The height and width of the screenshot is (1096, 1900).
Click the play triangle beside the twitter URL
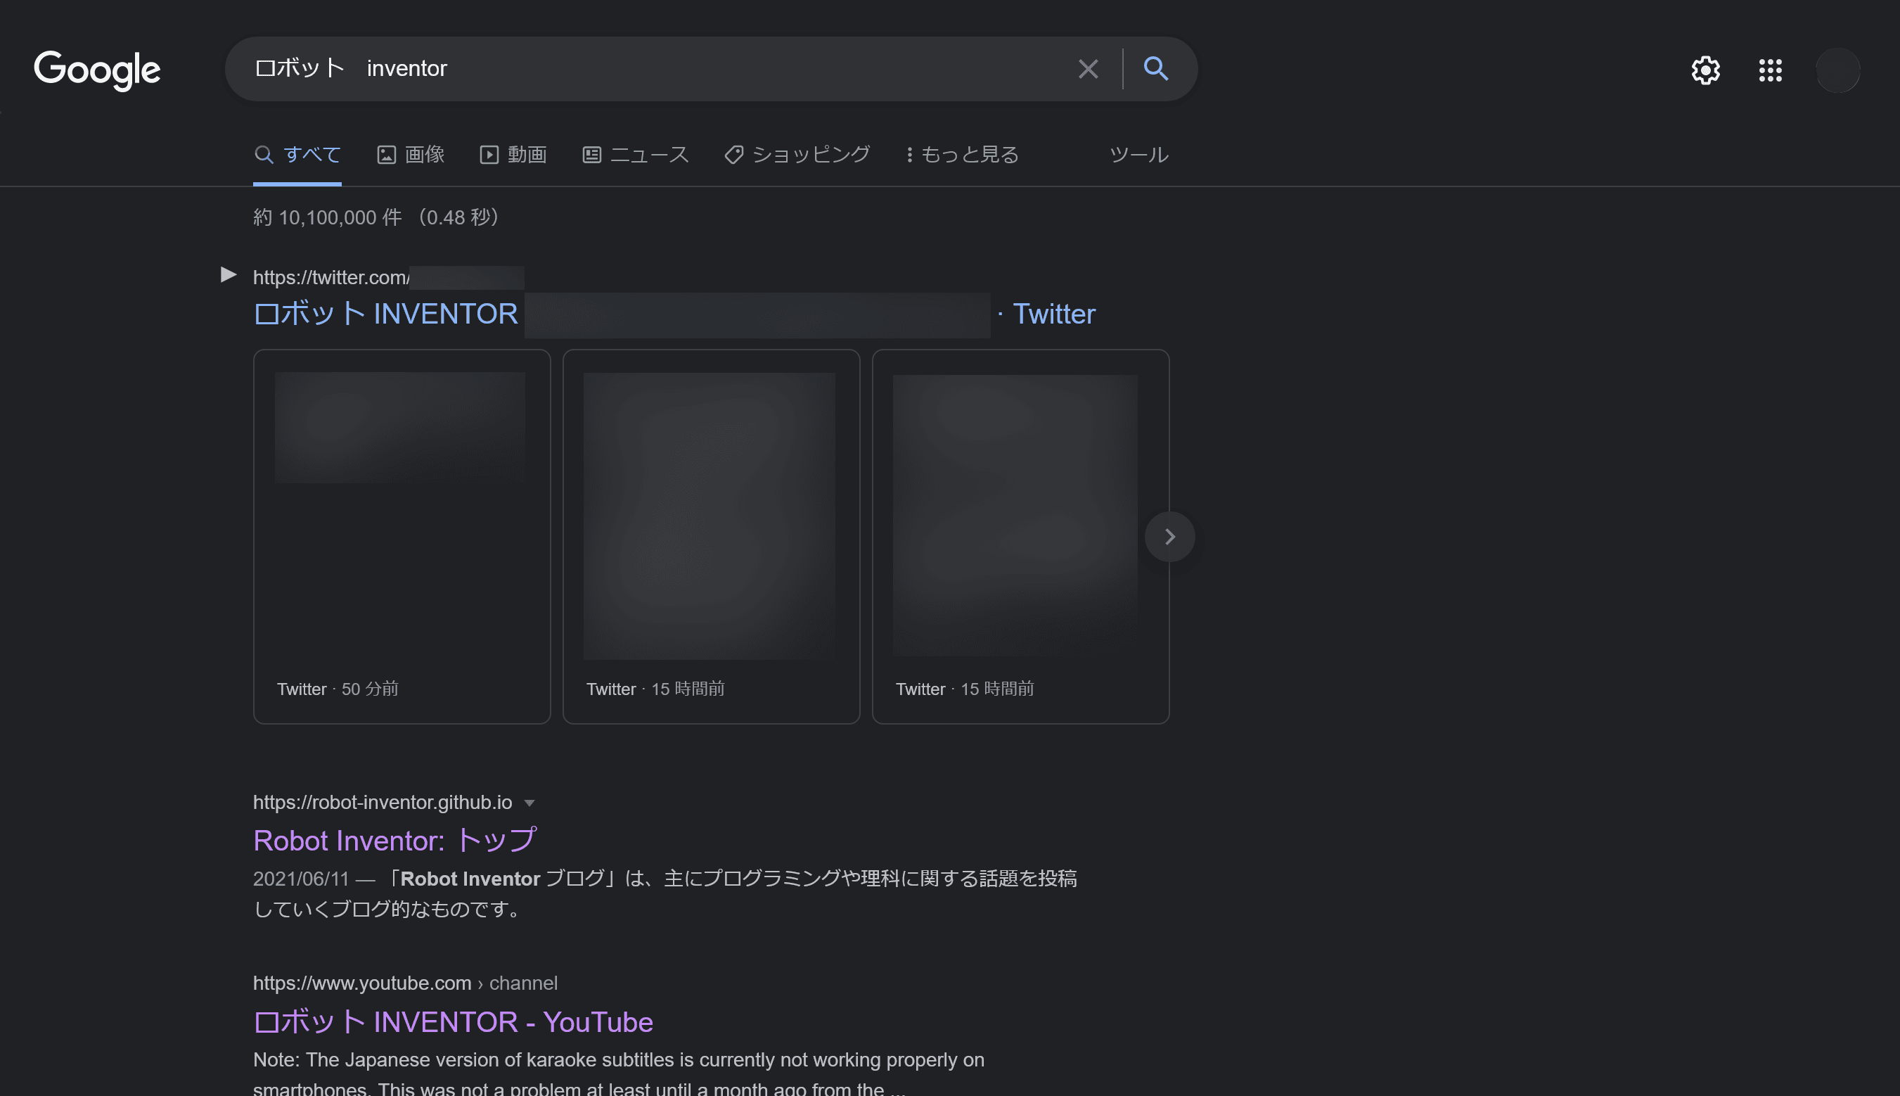click(x=228, y=275)
